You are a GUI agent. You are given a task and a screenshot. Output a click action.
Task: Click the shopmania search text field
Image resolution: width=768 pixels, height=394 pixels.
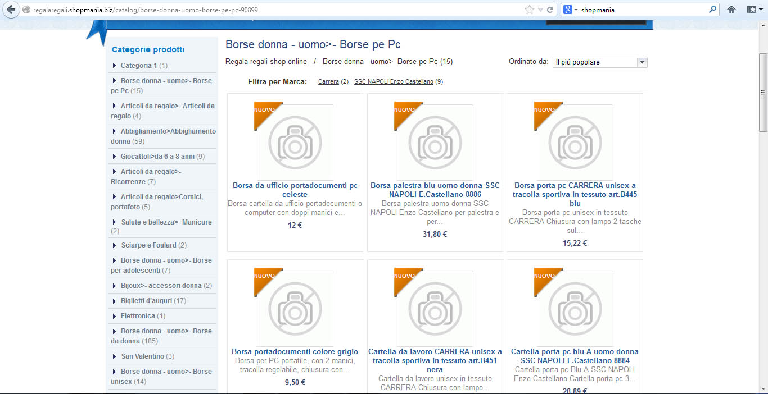pyautogui.click(x=643, y=10)
